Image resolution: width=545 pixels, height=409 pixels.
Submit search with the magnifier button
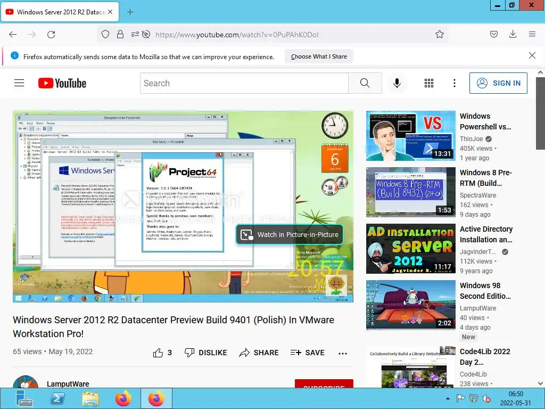(365, 83)
